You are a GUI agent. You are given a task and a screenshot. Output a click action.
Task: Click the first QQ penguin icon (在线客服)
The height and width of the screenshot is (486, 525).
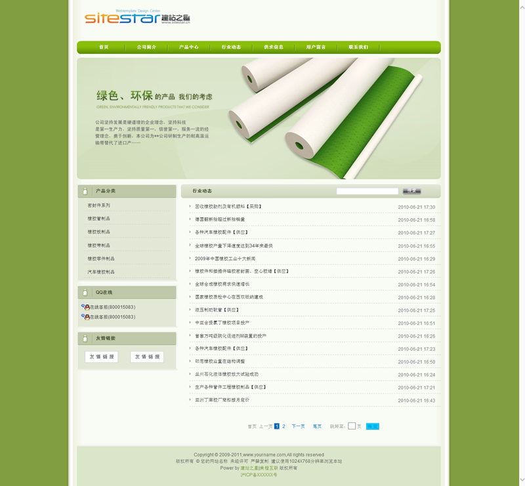[85, 307]
